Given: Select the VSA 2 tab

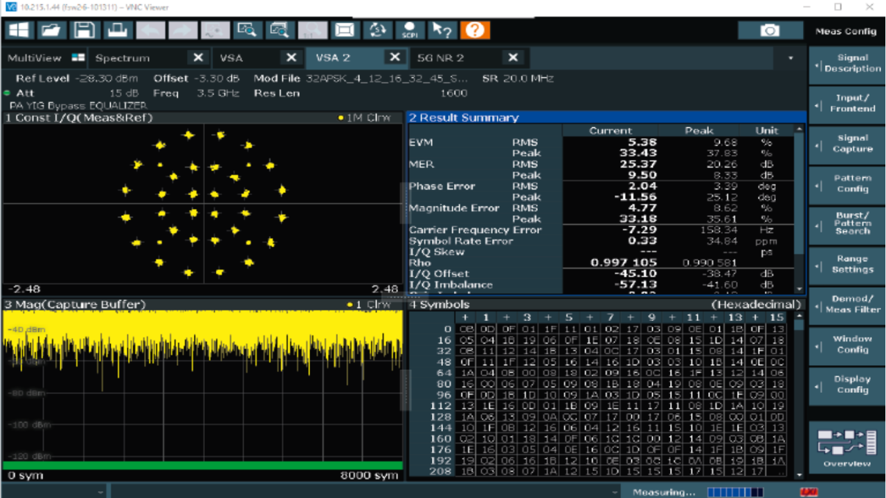Looking at the screenshot, I should (333, 58).
